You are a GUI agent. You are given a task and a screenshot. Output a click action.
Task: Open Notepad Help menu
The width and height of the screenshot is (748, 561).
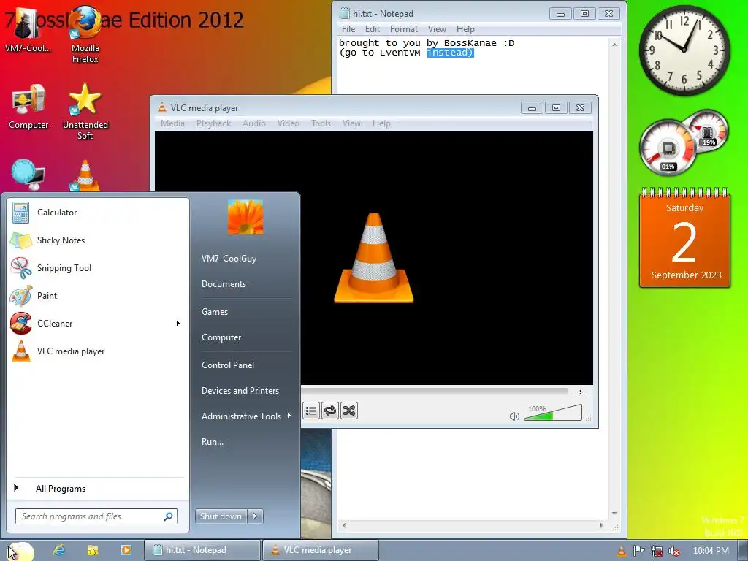(465, 29)
